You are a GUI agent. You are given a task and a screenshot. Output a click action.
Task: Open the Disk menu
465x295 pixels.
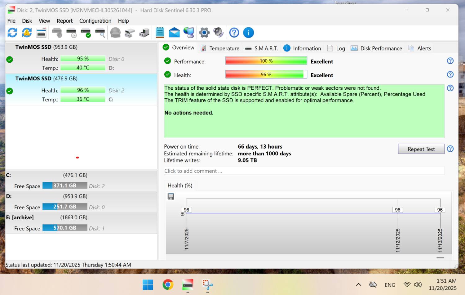pos(27,21)
